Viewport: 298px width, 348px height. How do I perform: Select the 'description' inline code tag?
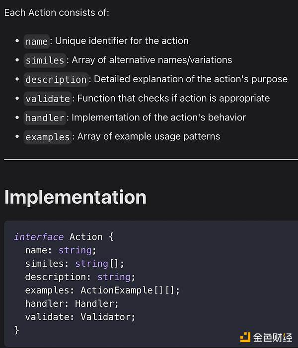[56, 79]
